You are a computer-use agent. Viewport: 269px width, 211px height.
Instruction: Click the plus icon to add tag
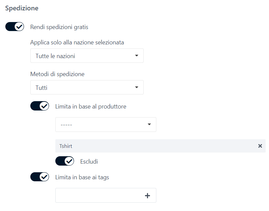tap(148, 196)
